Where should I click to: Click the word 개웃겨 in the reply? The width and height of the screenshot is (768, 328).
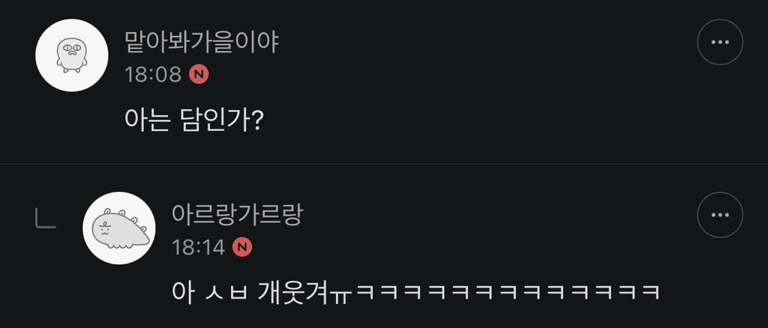pos(294,292)
